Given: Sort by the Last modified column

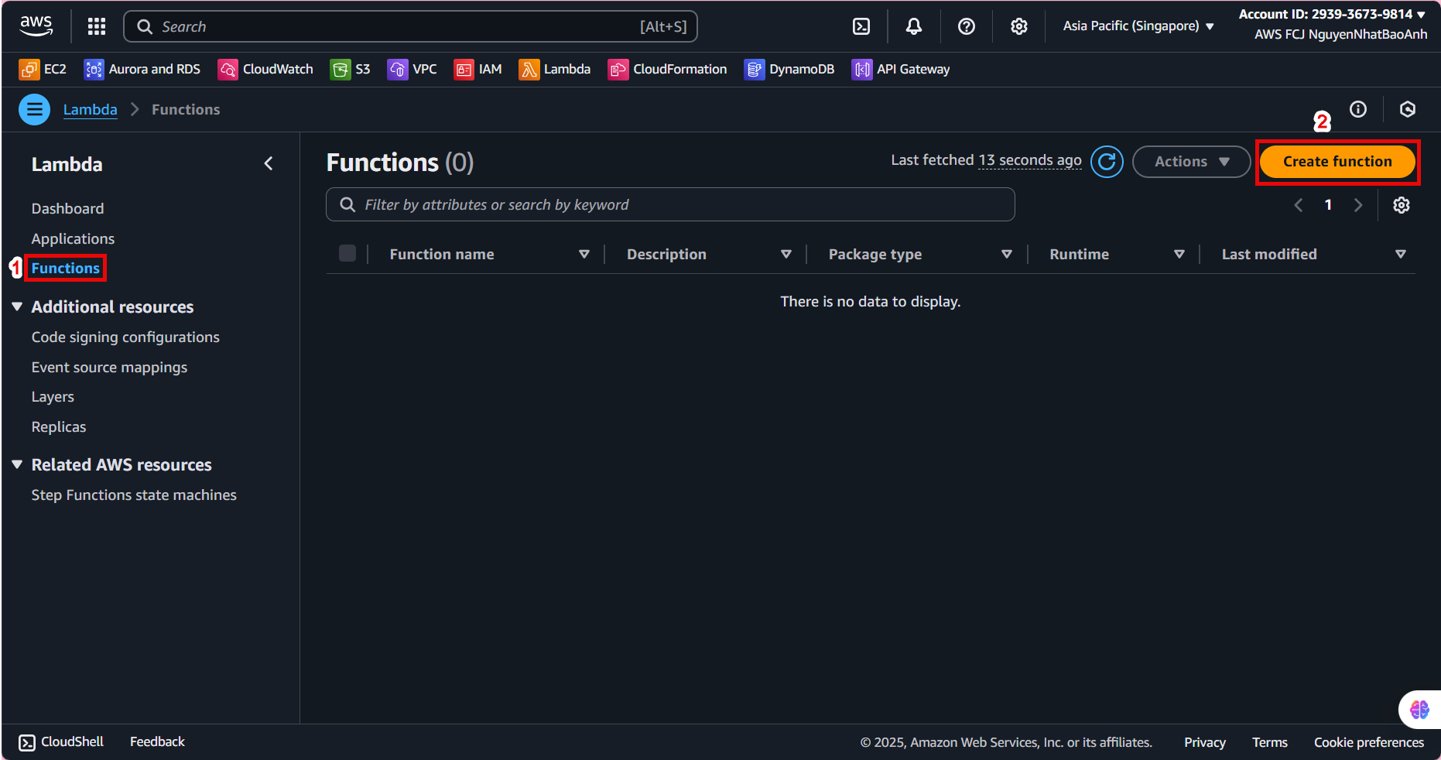Looking at the screenshot, I should click(x=1269, y=255).
